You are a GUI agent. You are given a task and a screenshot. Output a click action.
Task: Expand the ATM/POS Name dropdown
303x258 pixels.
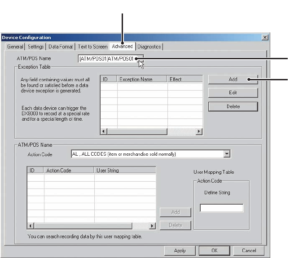coord(141,58)
